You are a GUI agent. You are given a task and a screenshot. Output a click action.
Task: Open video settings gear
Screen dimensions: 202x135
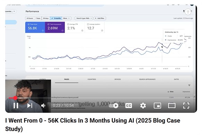tap(143, 106)
